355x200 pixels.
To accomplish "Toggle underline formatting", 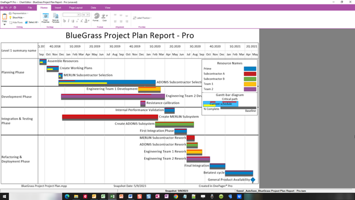I will [73, 21].
